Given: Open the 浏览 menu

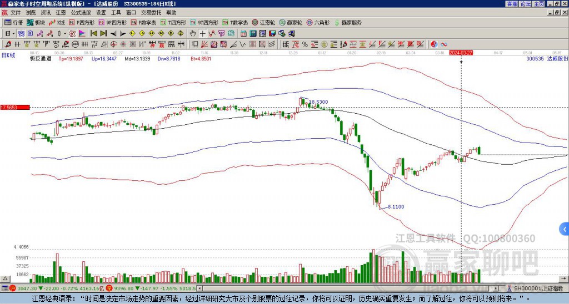Looking at the screenshot, I should pyautogui.click(x=31, y=13).
